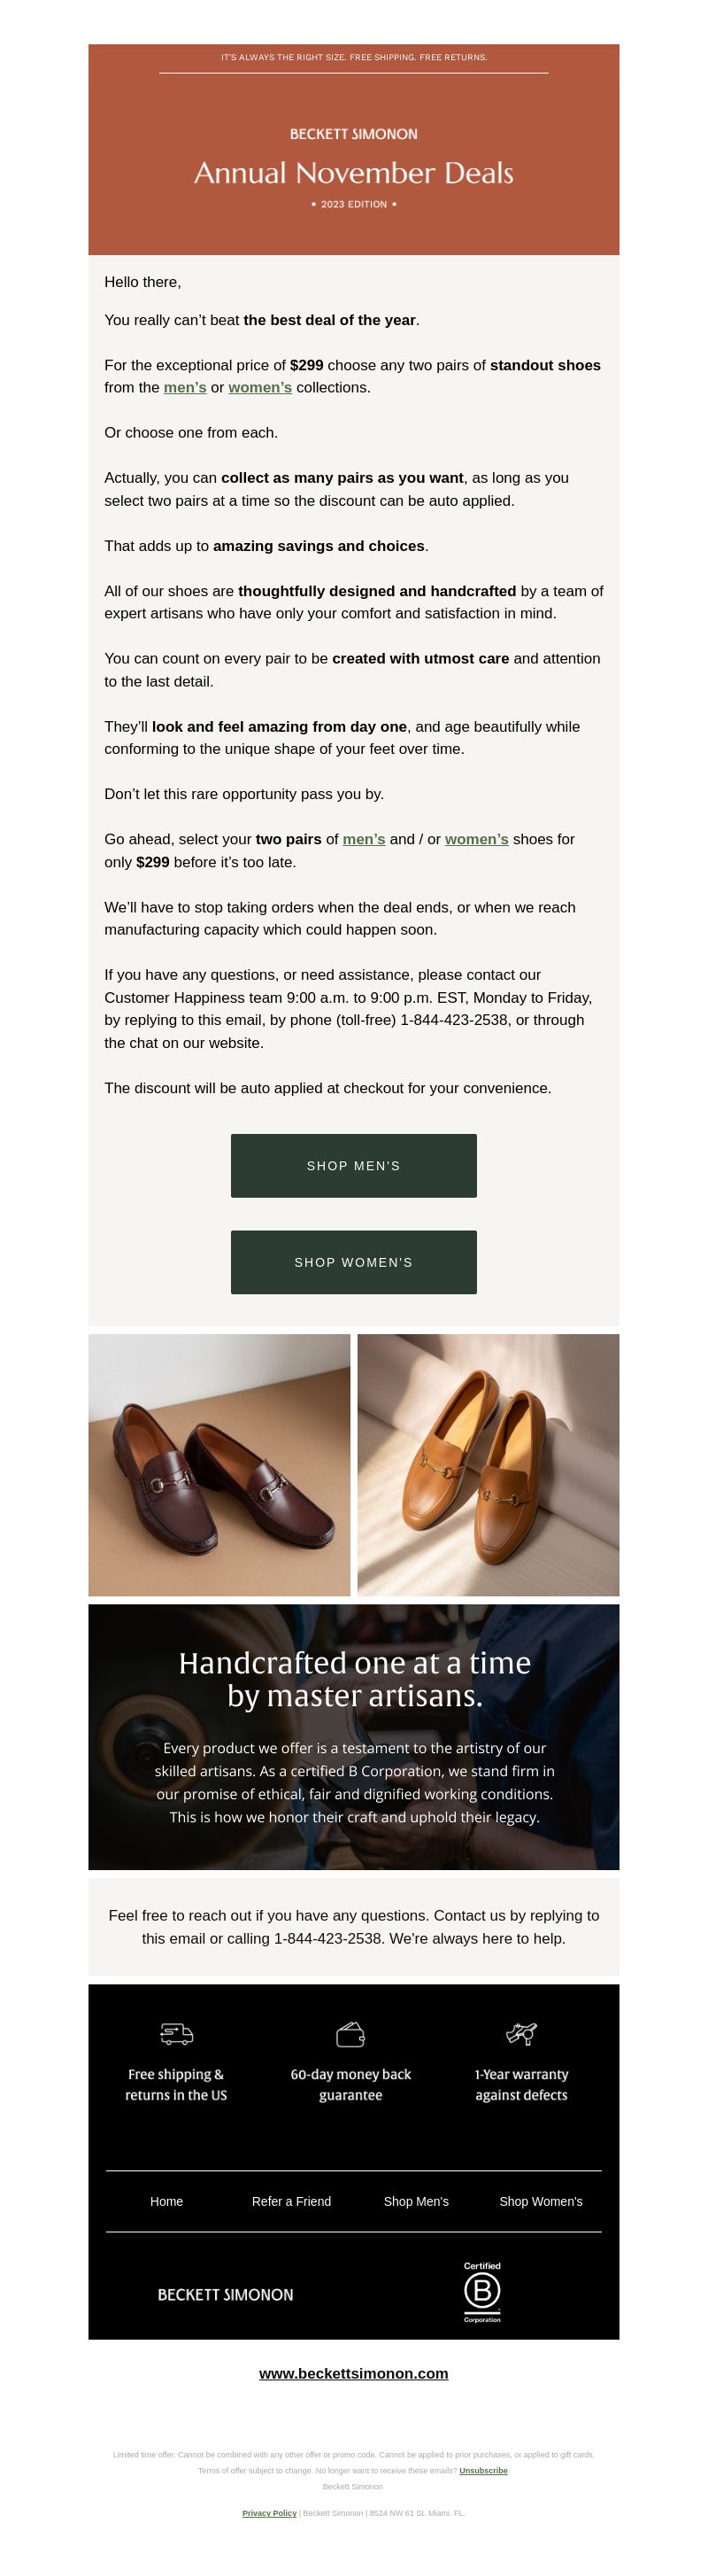Click the tan loafers photo

tap(489, 1464)
